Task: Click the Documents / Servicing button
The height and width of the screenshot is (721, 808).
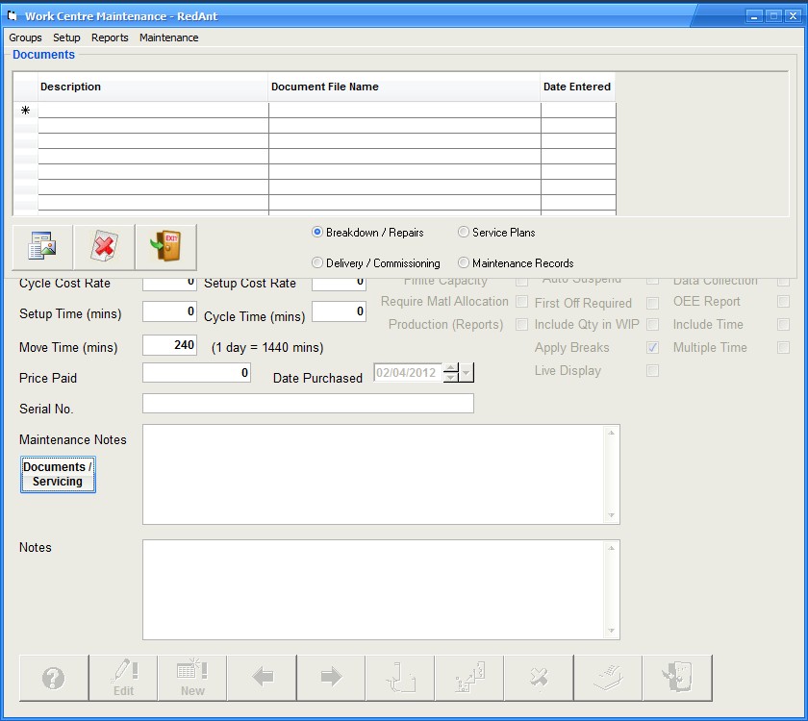Action: pyautogui.click(x=58, y=474)
